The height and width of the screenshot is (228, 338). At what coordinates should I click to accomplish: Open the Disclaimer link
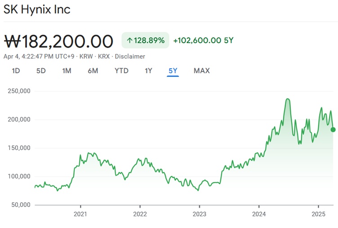(130, 57)
